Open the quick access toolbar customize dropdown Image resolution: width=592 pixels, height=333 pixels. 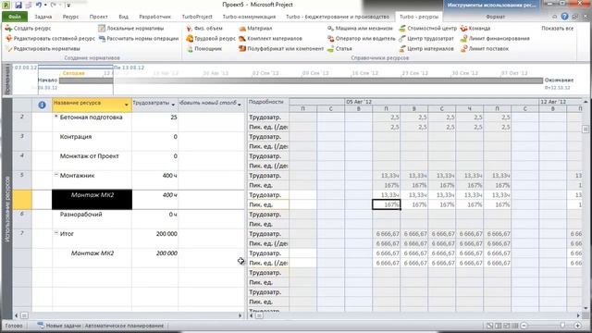pyautogui.click(x=68, y=6)
